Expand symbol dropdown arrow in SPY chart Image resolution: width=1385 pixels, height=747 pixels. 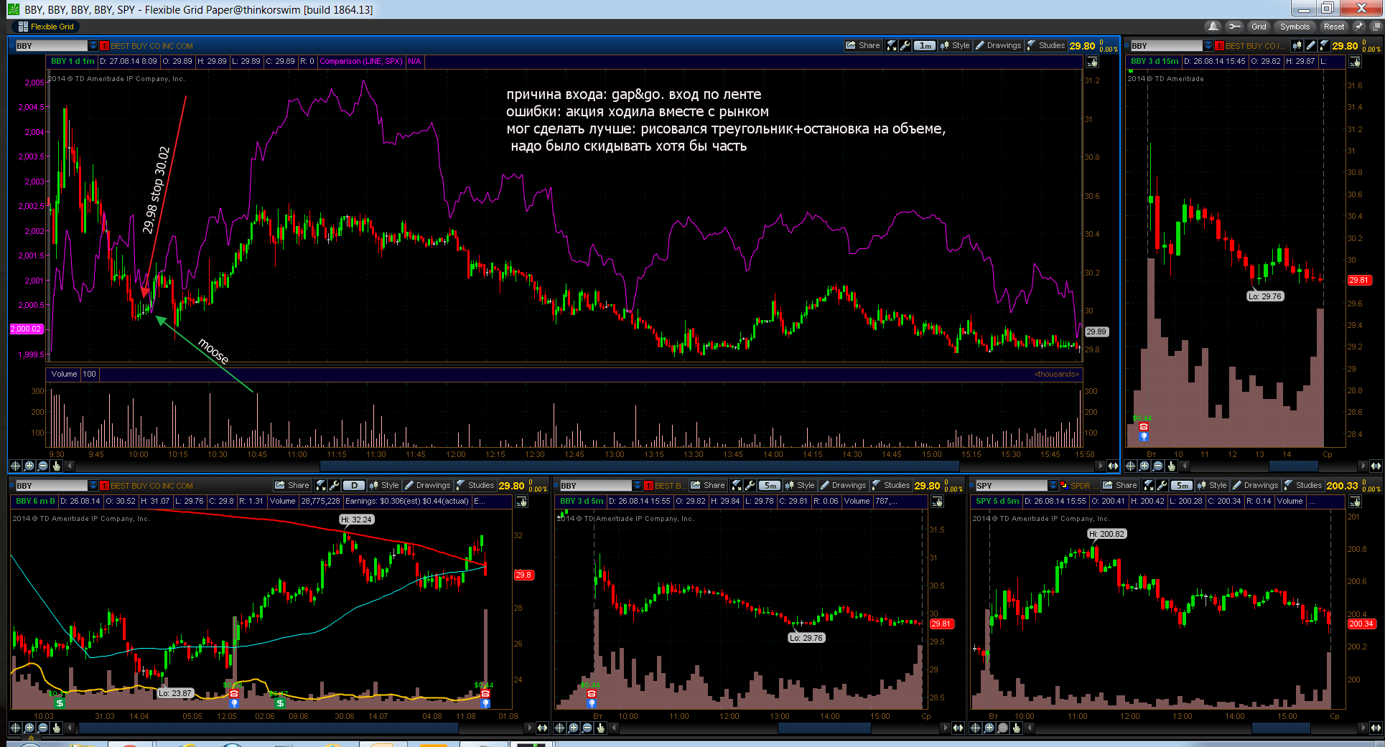point(1053,486)
